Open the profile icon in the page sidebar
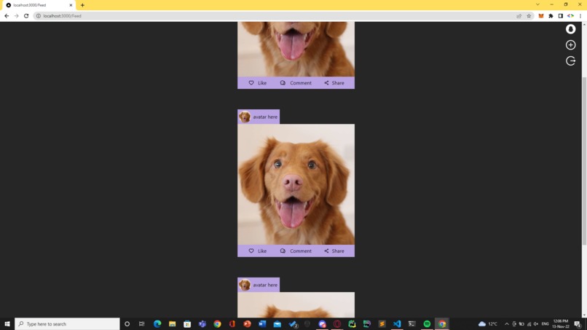 570,29
